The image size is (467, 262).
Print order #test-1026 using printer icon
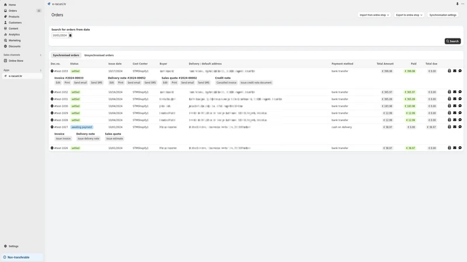(x=449, y=148)
